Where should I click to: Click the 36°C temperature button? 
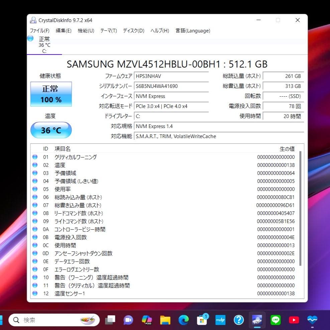(x=51, y=130)
